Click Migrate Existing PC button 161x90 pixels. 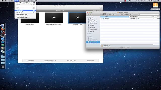tap(50, 61)
